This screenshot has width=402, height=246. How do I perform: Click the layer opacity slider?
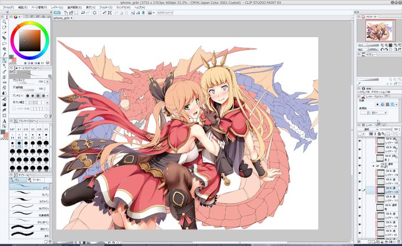(x=385, y=129)
